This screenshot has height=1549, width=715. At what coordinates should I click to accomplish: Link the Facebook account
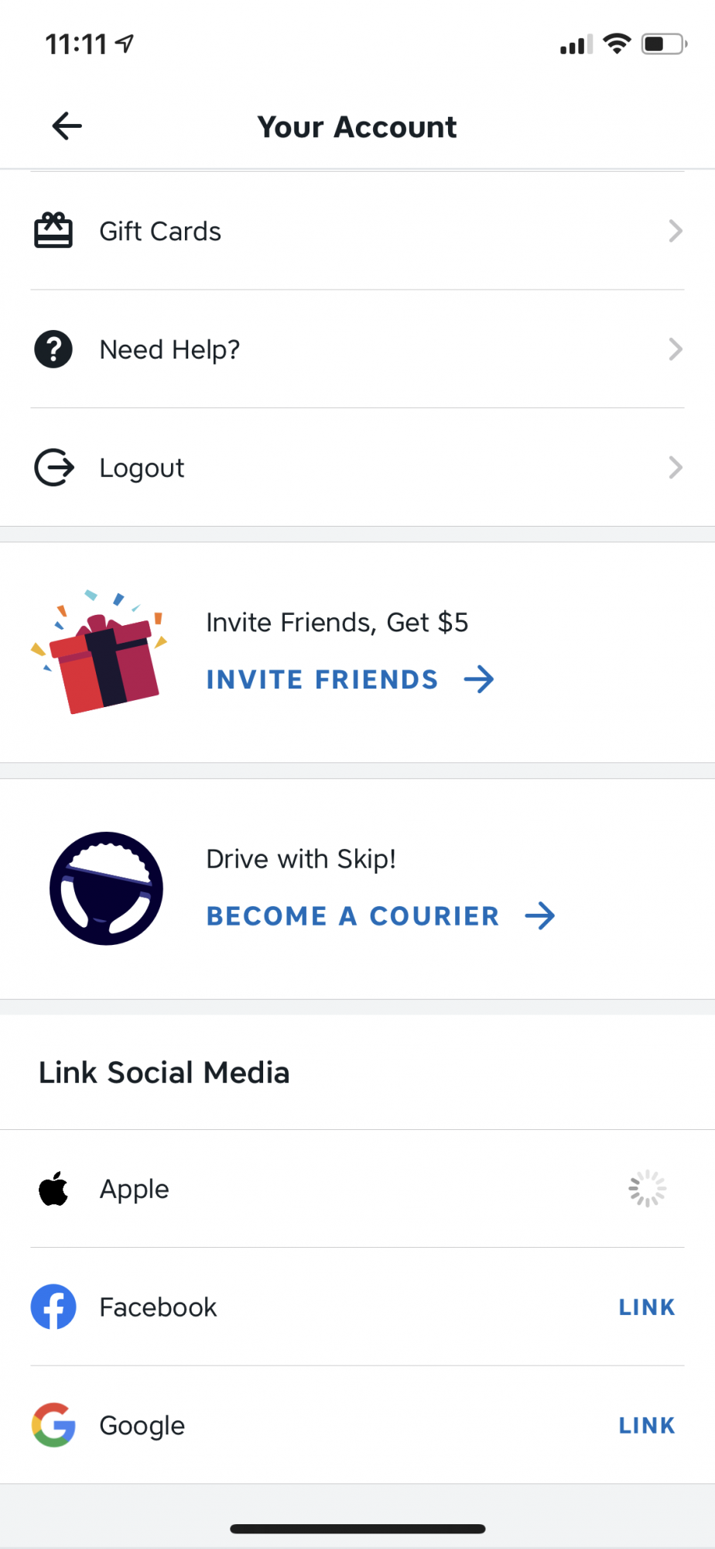click(647, 1307)
